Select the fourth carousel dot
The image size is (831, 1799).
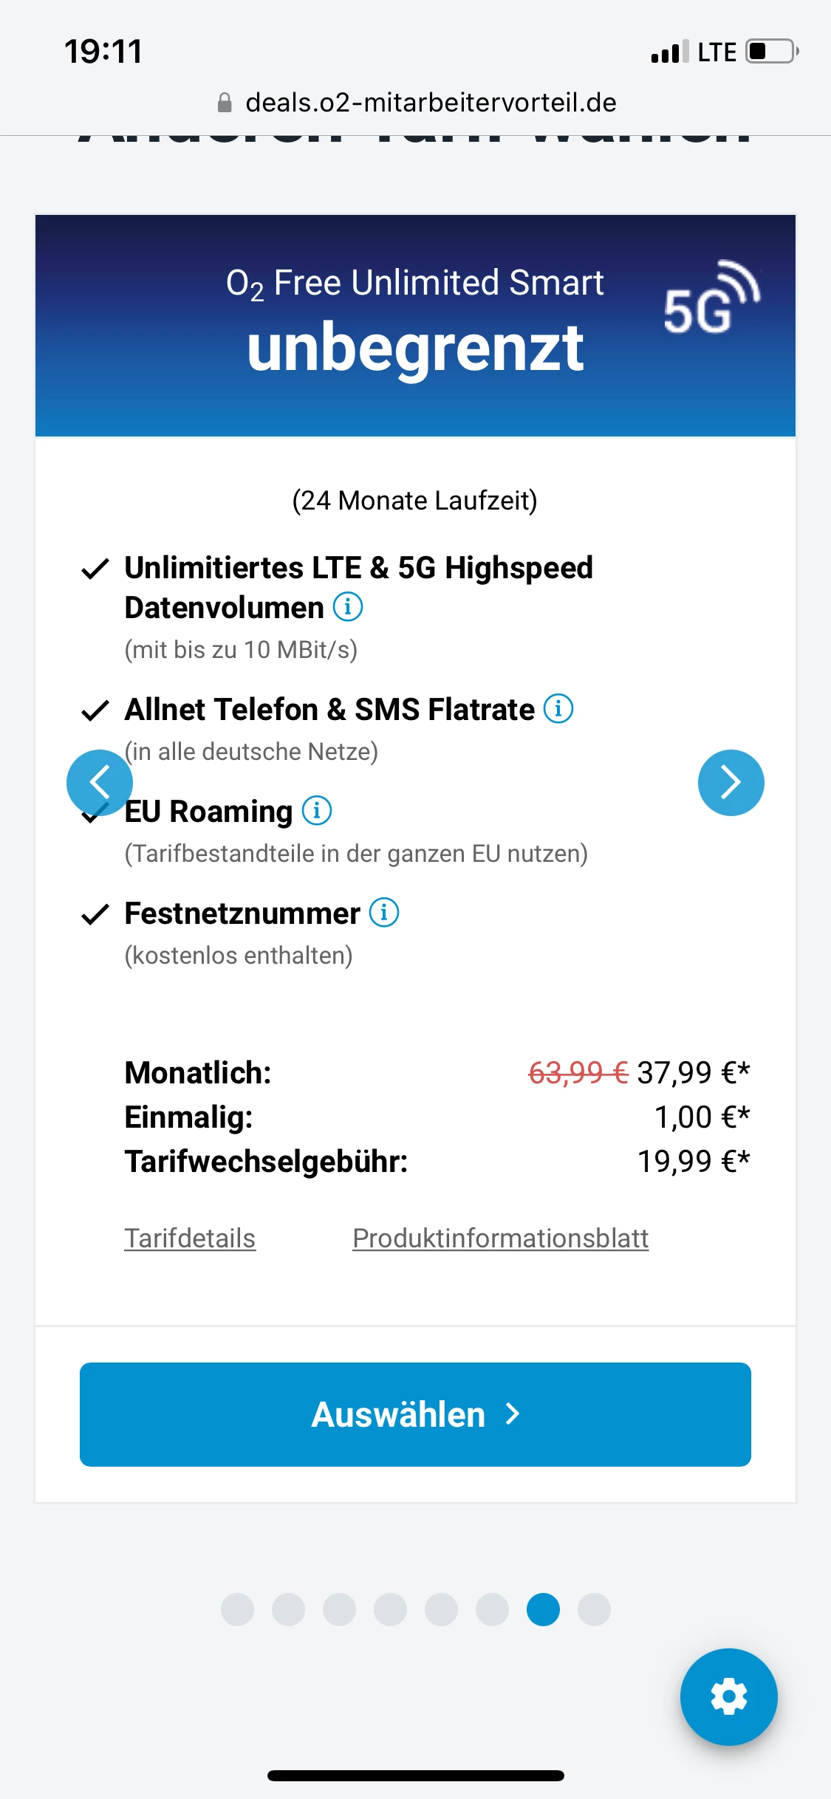pyautogui.click(x=390, y=1609)
